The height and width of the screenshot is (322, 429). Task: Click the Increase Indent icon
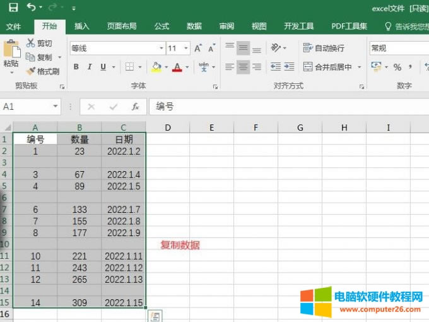289,67
